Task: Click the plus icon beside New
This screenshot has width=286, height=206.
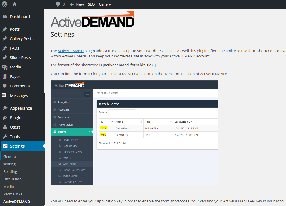Action: tap(72, 4)
